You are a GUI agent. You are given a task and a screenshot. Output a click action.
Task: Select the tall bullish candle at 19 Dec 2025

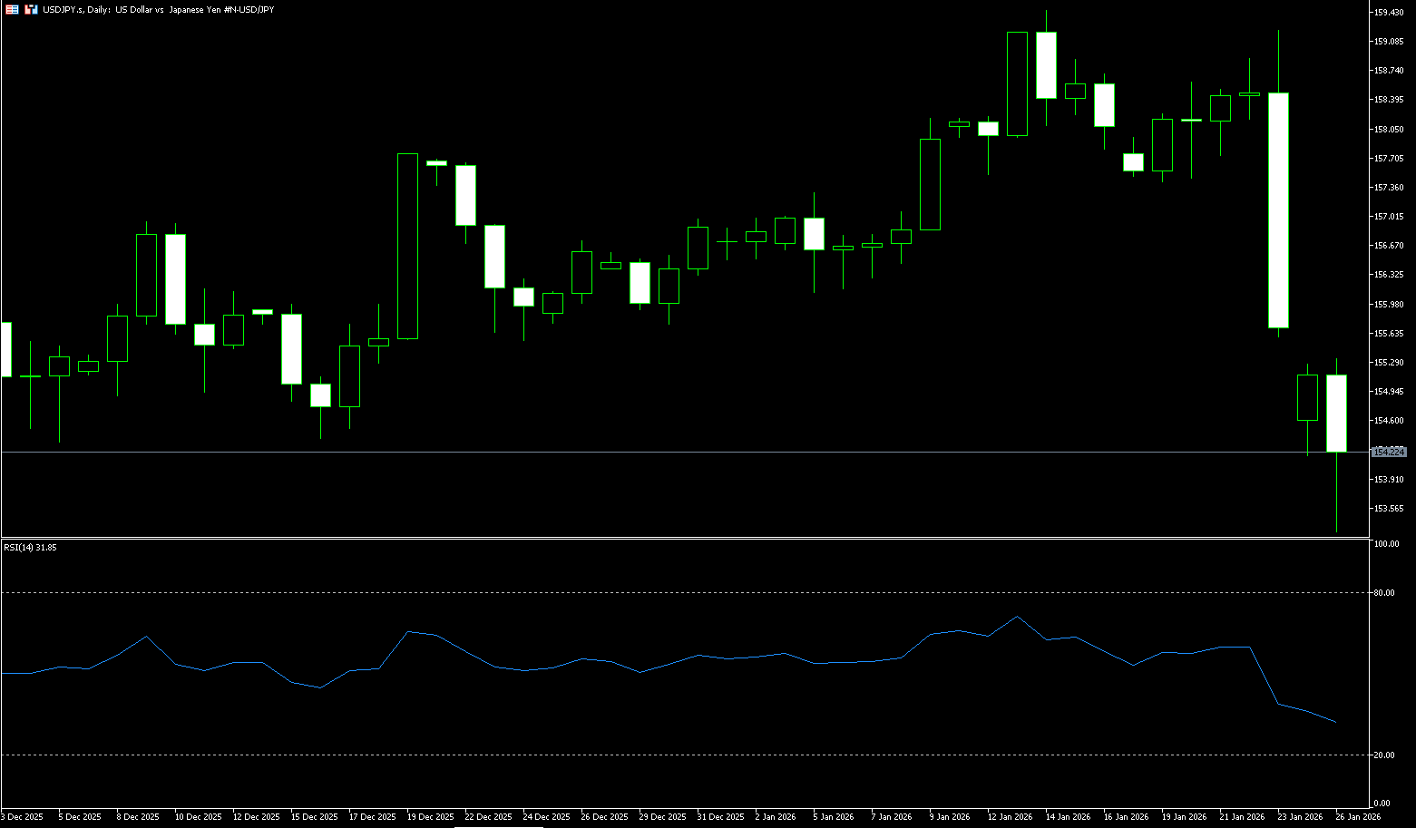[407, 246]
